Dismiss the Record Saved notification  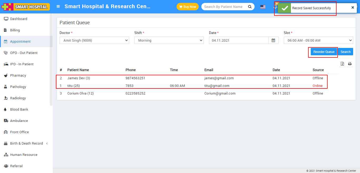(x=353, y=8)
